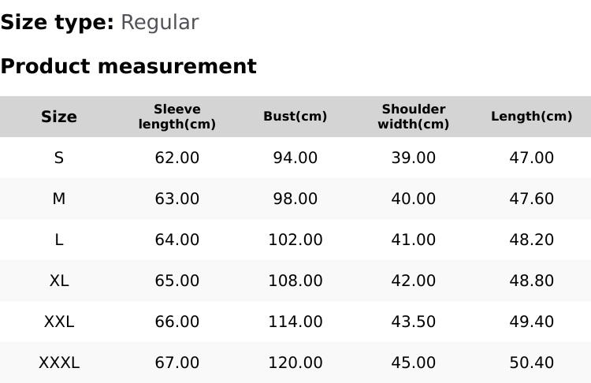591x383 pixels.
Task: Select the L size row label
Action: 59,240
